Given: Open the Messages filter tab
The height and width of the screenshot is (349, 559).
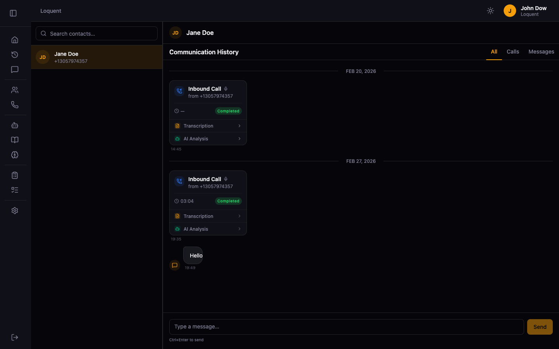Looking at the screenshot, I should point(541,52).
